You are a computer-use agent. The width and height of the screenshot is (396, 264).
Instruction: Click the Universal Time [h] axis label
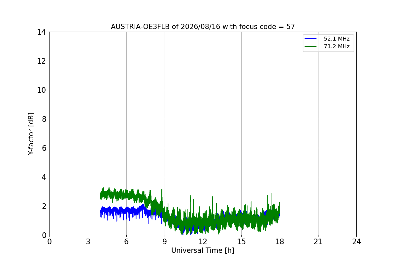click(x=203, y=250)
